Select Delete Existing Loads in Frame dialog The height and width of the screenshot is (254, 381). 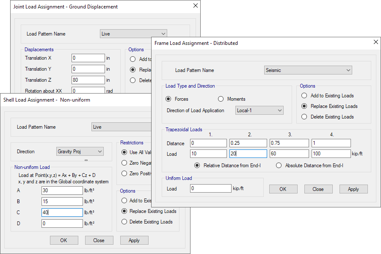pos(304,117)
